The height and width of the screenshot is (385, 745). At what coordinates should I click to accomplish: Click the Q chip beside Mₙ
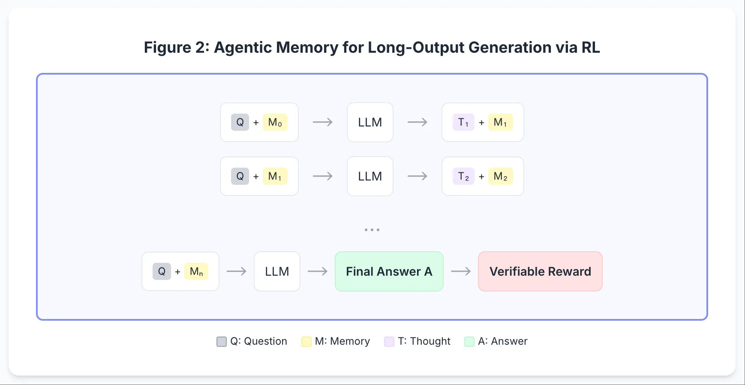tap(162, 271)
